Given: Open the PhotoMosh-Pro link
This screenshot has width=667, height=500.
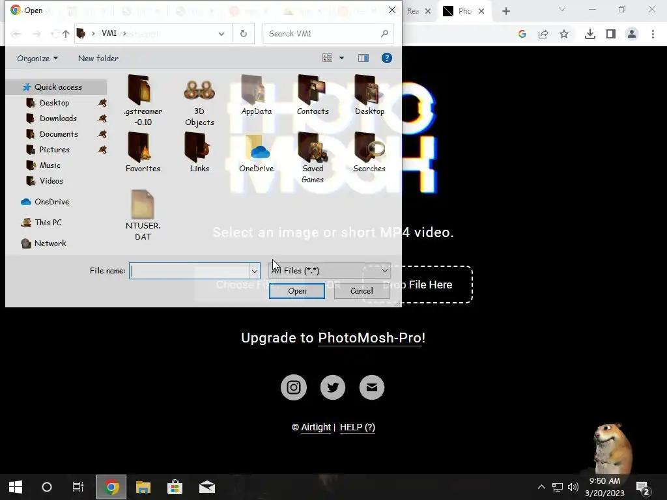Looking at the screenshot, I should tap(371, 338).
